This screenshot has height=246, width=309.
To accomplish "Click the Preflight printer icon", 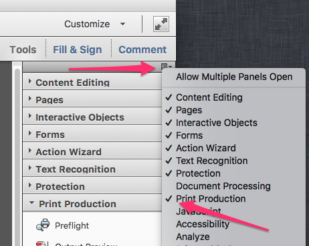I will (x=43, y=225).
